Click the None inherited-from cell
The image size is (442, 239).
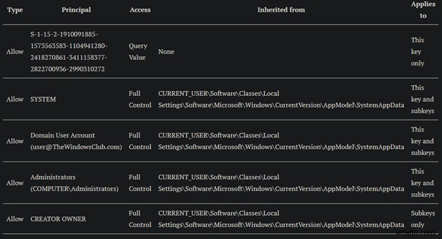tap(166, 52)
